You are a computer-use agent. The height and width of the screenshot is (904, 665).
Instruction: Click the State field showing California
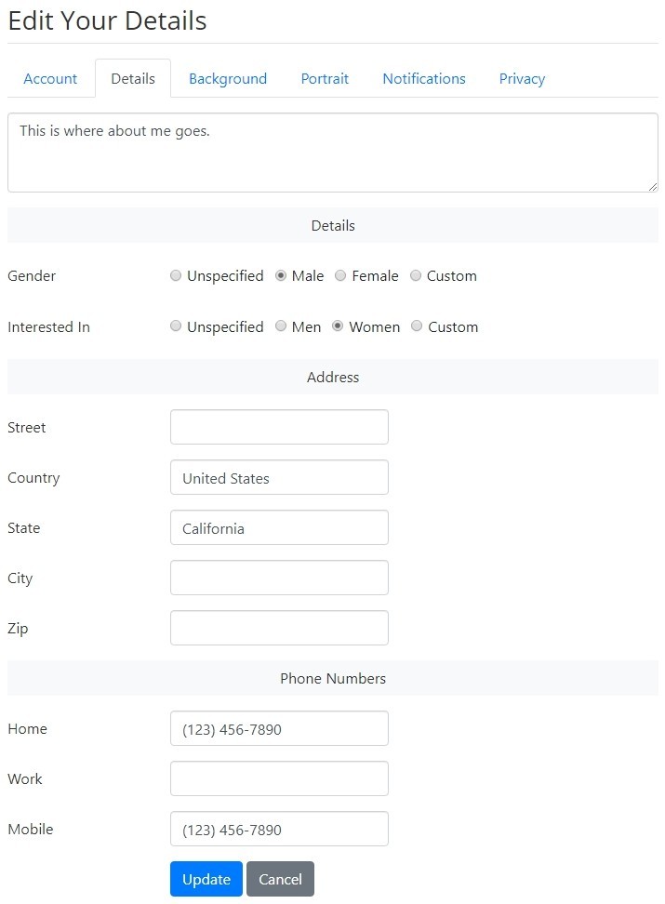[x=279, y=527]
